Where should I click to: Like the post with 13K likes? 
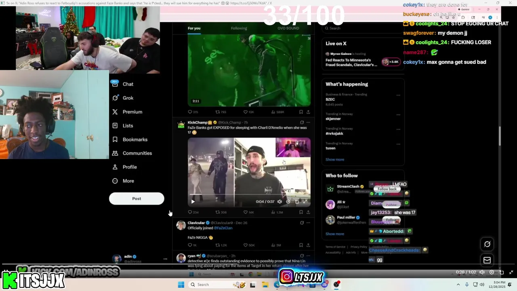248,112
